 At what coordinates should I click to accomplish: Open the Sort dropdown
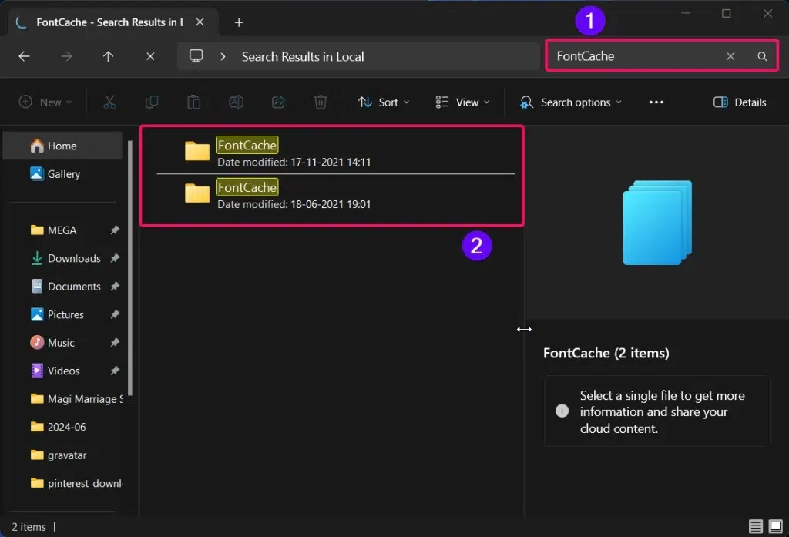(x=384, y=102)
